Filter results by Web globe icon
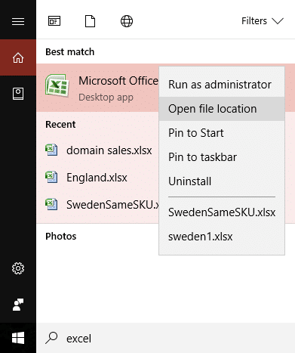 (127, 21)
